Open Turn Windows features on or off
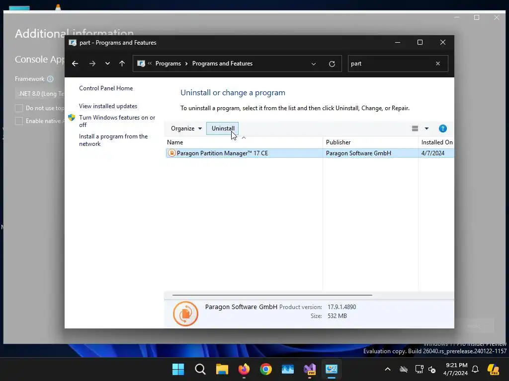 117,121
